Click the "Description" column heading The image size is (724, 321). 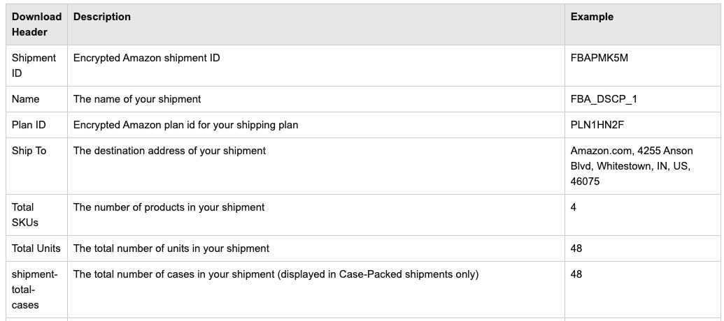click(102, 17)
